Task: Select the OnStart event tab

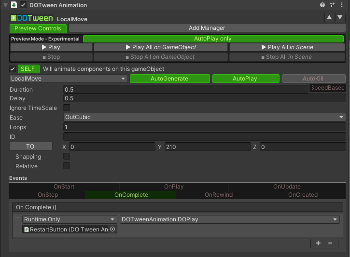Action: pyautogui.click(x=64, y=187)
